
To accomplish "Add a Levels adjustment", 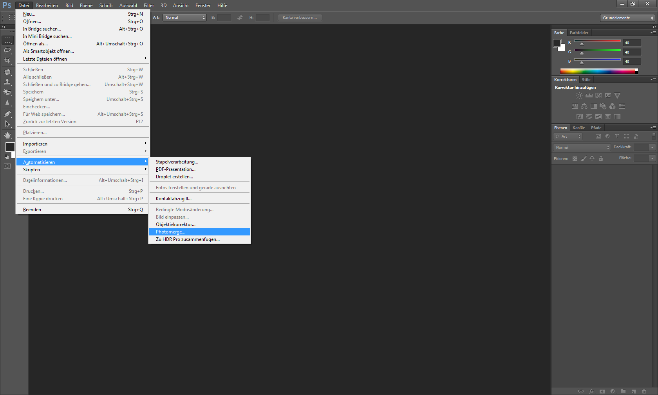I will point(589,96).
